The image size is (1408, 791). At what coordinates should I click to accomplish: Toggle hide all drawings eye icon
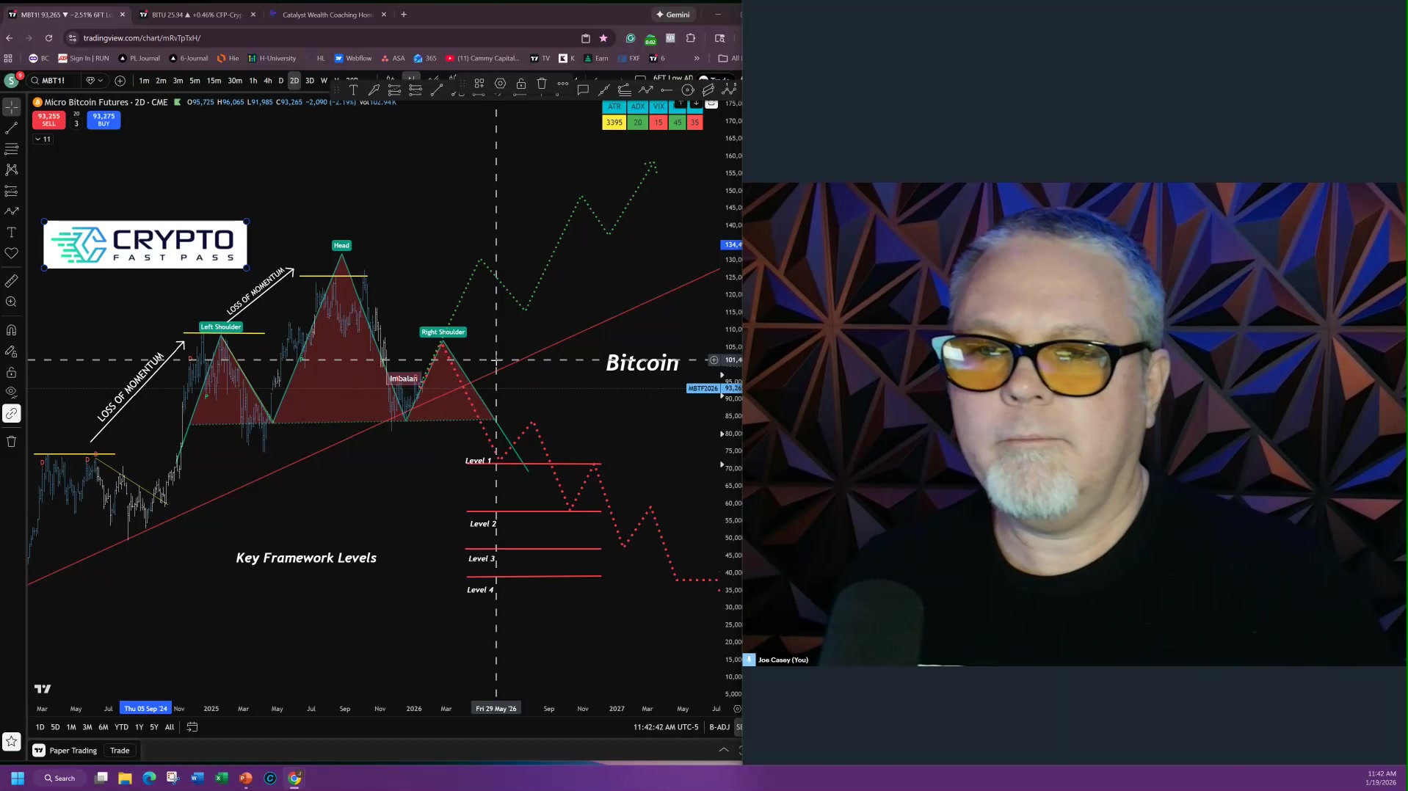pos(12,393)
